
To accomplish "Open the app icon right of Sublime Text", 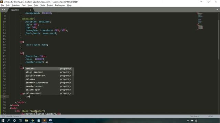I will click(x=51, y=121).
